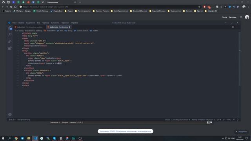Open the Справка menu in VS Code
Viewport: 251px width, 141px height.
click(x=75, y=23)
